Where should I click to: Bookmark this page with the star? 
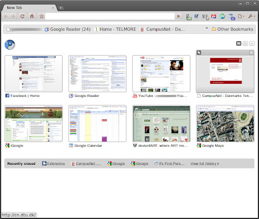click(42, 16)
